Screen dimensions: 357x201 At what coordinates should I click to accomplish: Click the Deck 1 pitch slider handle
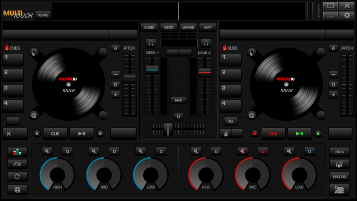129,79
